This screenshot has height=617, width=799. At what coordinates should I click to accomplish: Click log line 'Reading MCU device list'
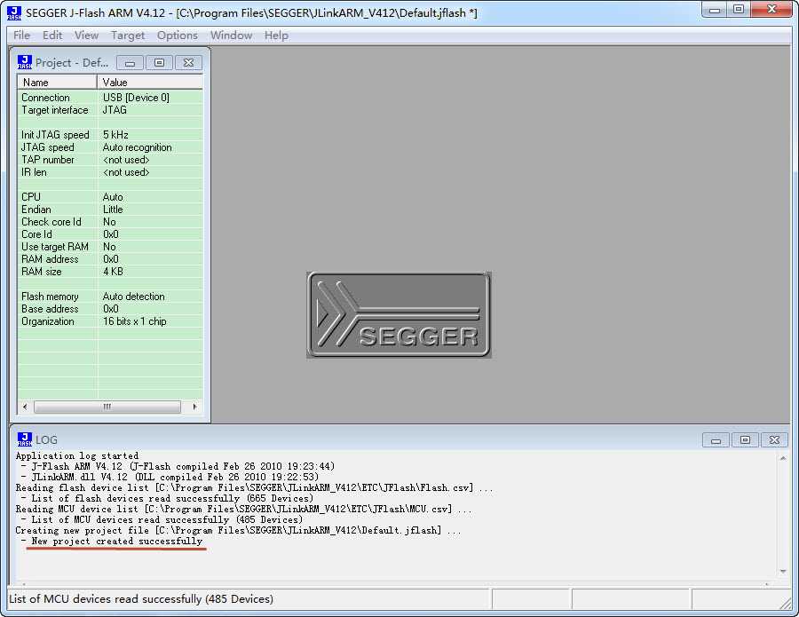coord(243,509)
